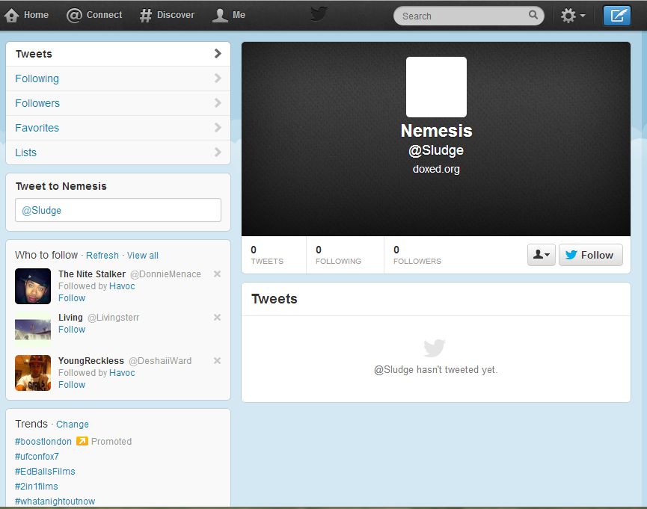Viewport: 647px width, 509px height.
Task: Open The Nite Stalker avatar
Action: point(33,286)
